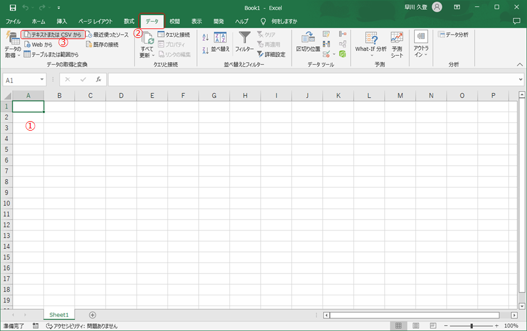Click テキストまたは CSV から button
This screenshot has width=527, height=331.
53,35
